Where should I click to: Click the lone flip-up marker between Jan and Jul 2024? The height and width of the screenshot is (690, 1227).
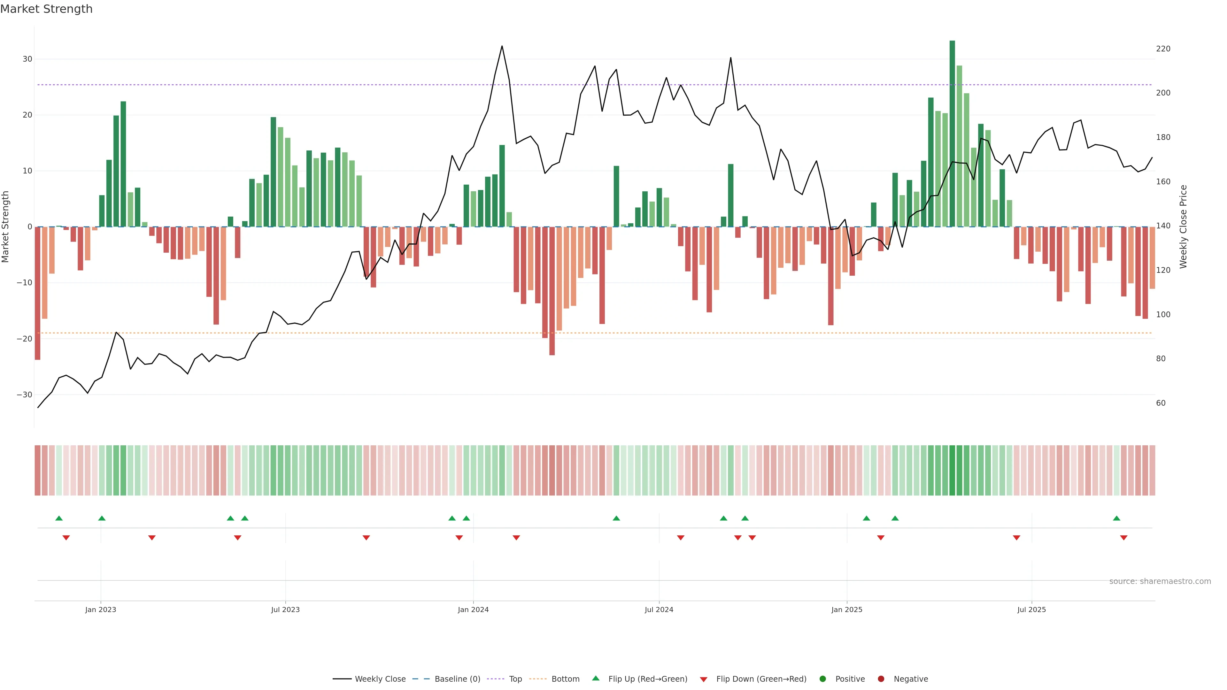pos(616,518)
